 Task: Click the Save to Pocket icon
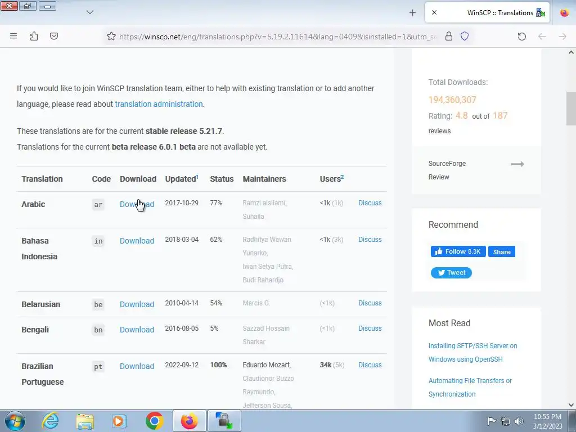tap(54, 36)
